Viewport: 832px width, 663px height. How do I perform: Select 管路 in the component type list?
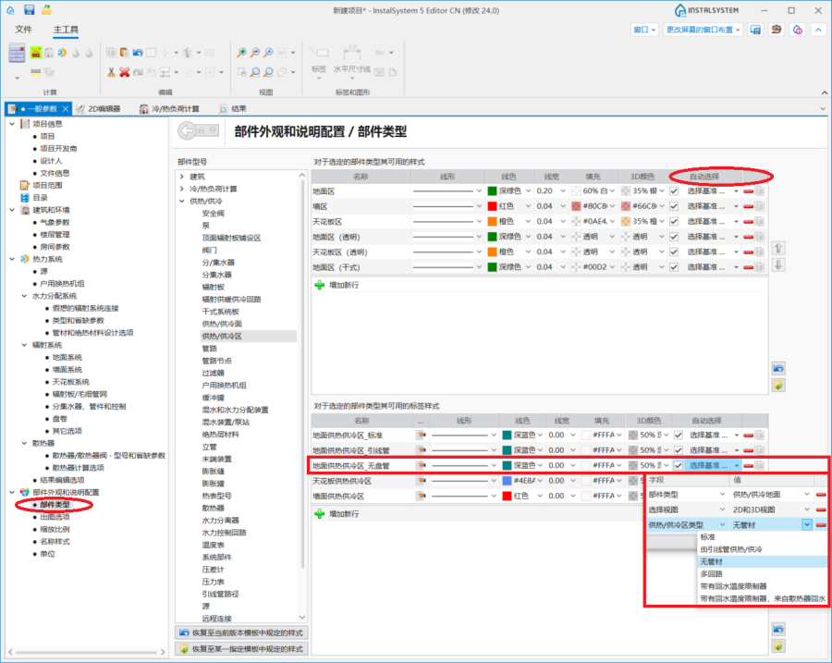pyautogui.click(x=209, y=349)
